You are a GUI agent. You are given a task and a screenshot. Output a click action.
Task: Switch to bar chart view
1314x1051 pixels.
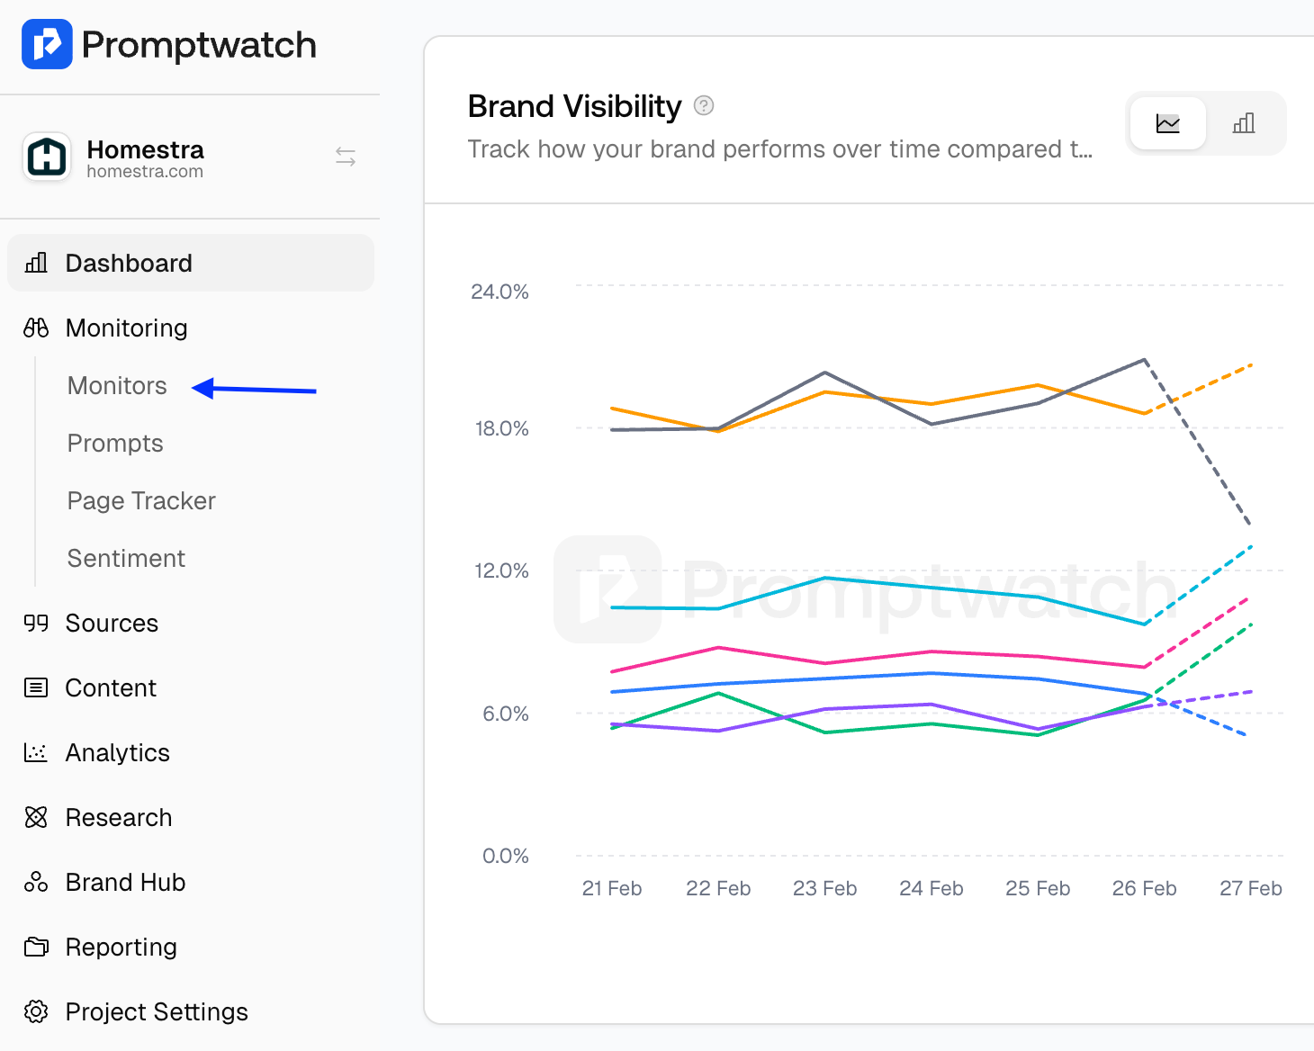(x=1244, y=123)
